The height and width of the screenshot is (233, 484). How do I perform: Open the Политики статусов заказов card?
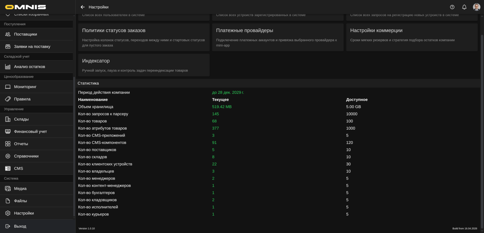144,37
